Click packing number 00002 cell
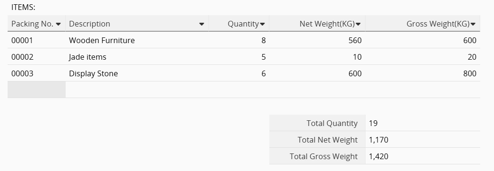Image resolution: width=494 pixels, height=171 pixels. click(37, 57)
